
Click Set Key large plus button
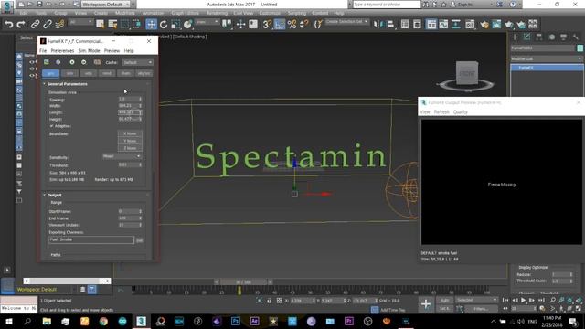[426, 304]
